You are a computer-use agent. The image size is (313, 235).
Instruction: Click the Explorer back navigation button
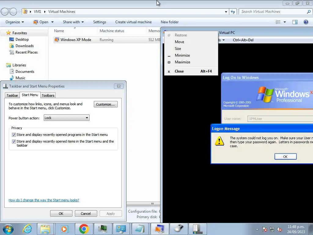point(5,12)
